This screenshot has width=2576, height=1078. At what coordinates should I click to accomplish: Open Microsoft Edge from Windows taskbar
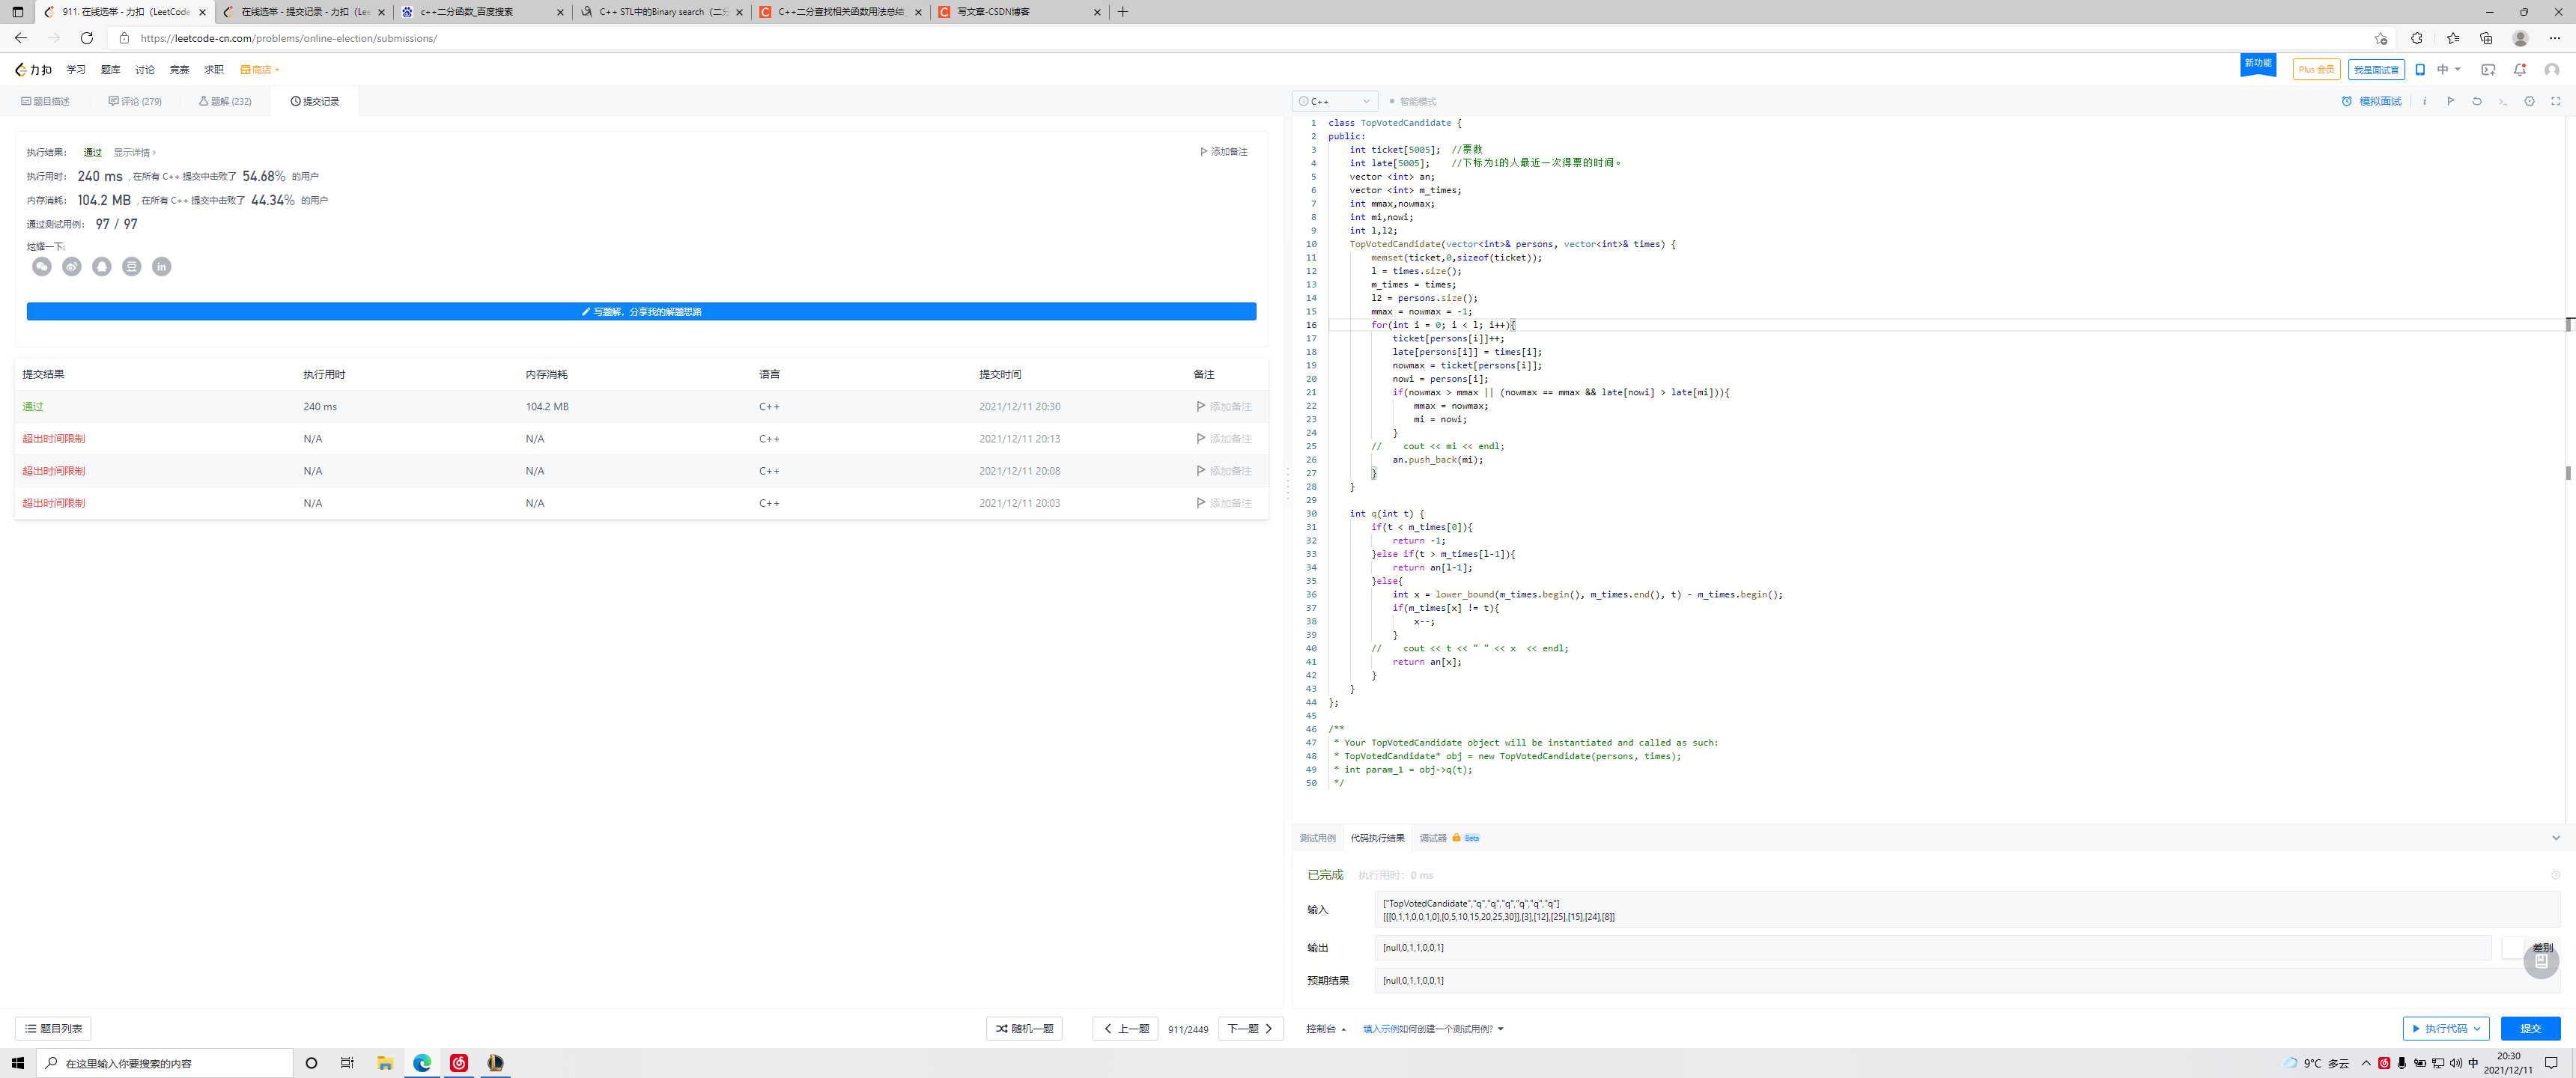pos(422,1062)
